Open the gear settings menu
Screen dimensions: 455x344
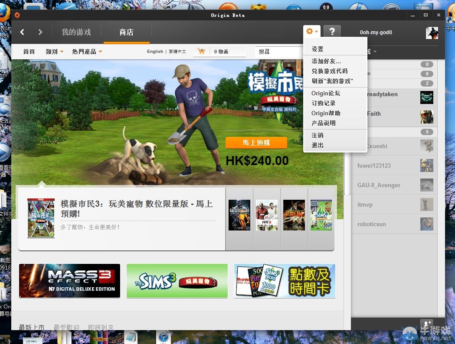pyautogui.click(x=312, y=31)
